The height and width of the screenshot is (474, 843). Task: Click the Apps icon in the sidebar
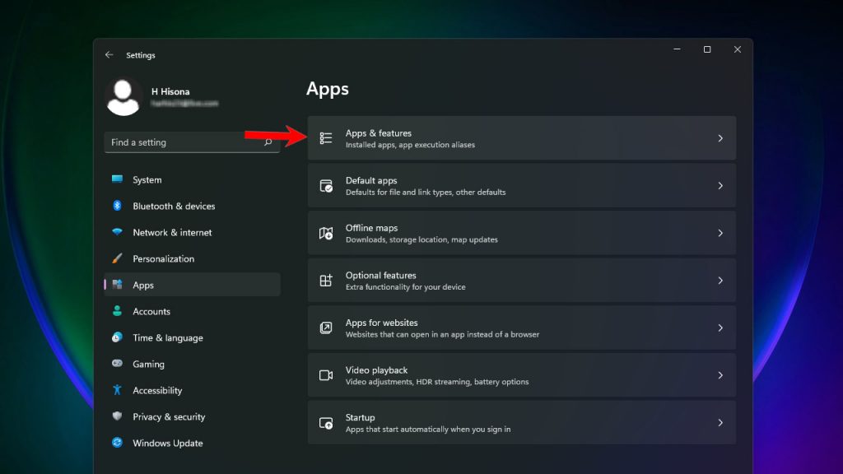pos(117,284)
